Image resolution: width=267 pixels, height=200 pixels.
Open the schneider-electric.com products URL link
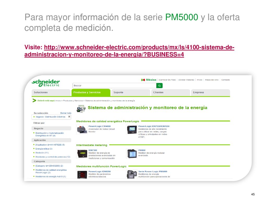tap(129, 51)
